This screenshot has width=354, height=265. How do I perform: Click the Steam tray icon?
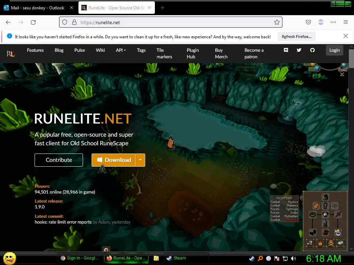click(x=252, y=258)
